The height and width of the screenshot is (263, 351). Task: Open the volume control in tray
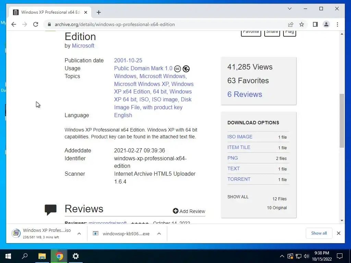306,256
